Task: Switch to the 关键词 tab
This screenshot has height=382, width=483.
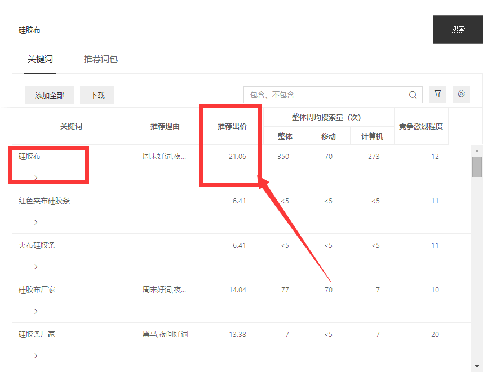Action: point(40,59)
